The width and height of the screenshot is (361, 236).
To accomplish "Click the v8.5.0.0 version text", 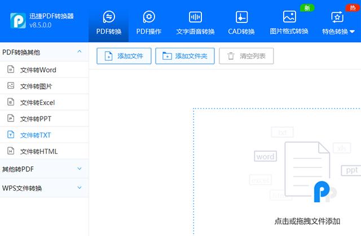I will (x=41, y=25).
